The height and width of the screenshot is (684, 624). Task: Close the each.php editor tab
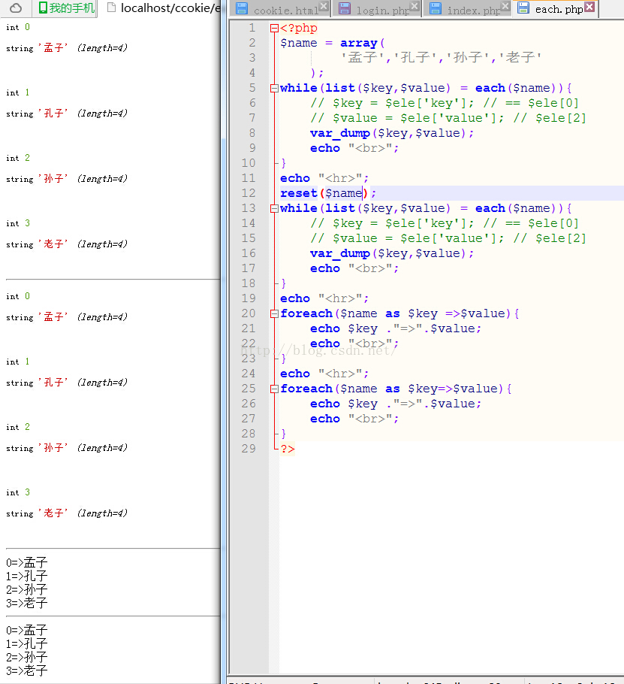[589, 7]
